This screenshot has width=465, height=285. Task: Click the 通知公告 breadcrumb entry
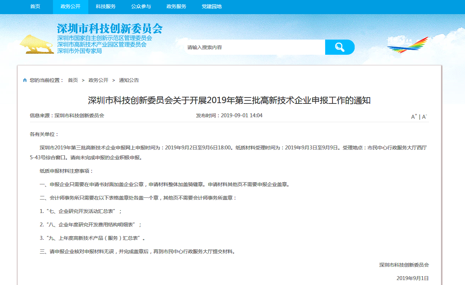tap(130, 80)
